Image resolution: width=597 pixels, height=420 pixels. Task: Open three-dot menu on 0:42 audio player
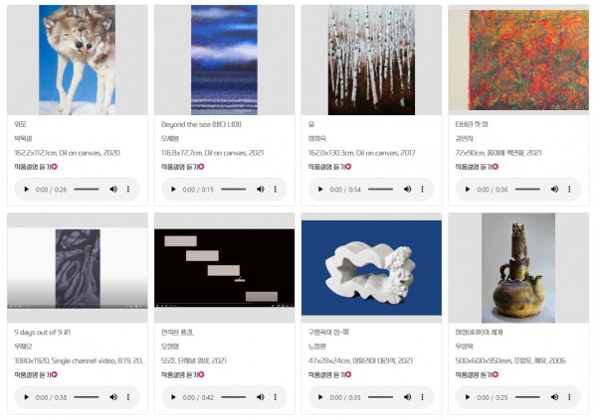coord(276,397)
